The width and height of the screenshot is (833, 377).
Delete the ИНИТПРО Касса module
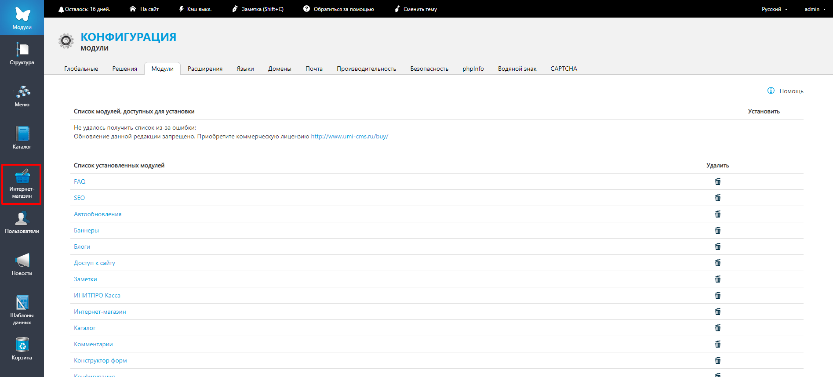[718, 295]
